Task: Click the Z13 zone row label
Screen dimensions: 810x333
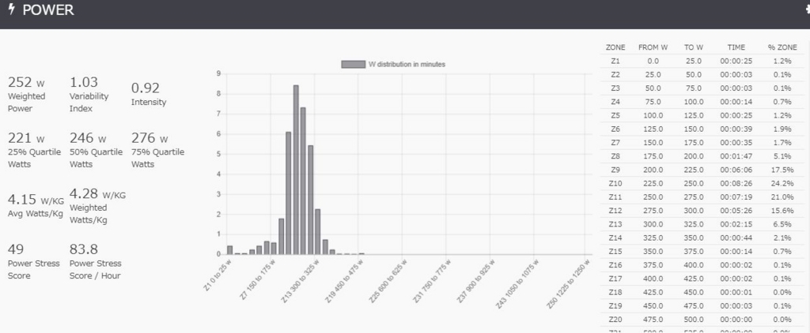Action: coord(615,224)
